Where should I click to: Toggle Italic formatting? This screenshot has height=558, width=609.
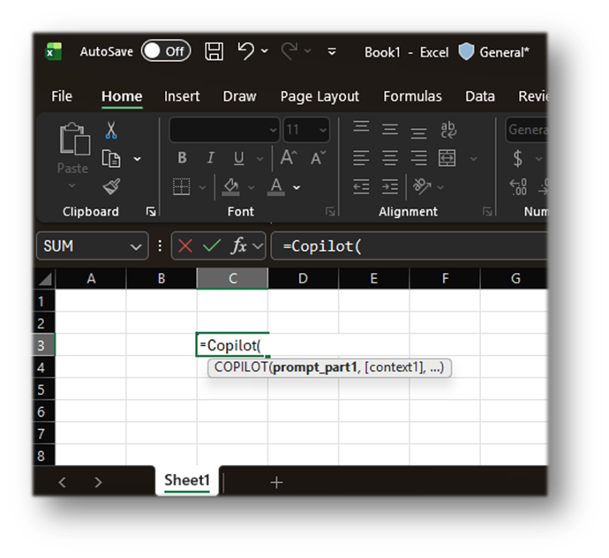point(211,158)
